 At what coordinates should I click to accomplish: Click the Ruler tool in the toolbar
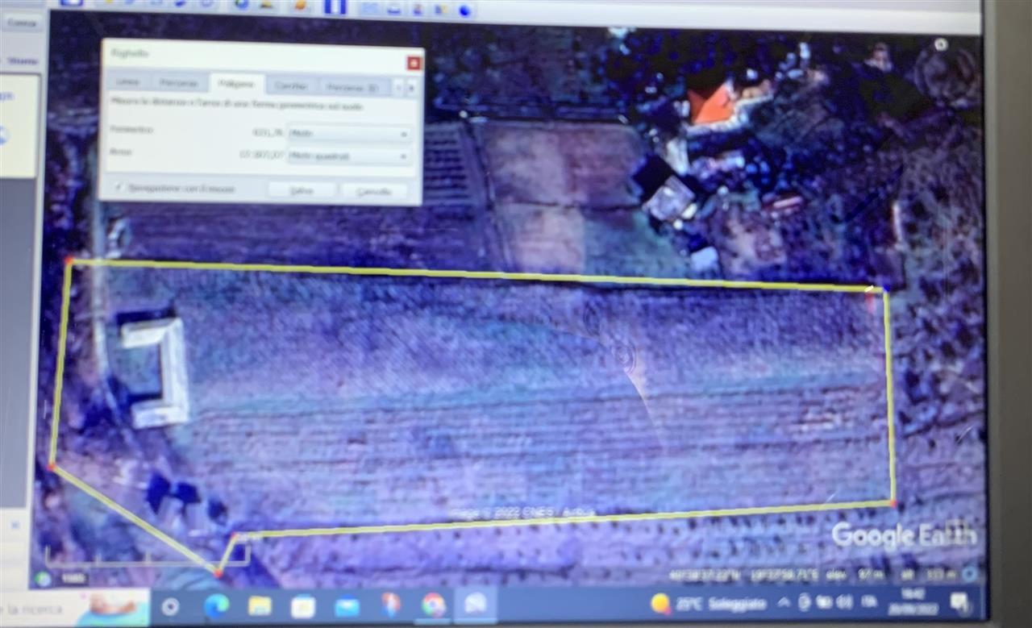point(335,6)
